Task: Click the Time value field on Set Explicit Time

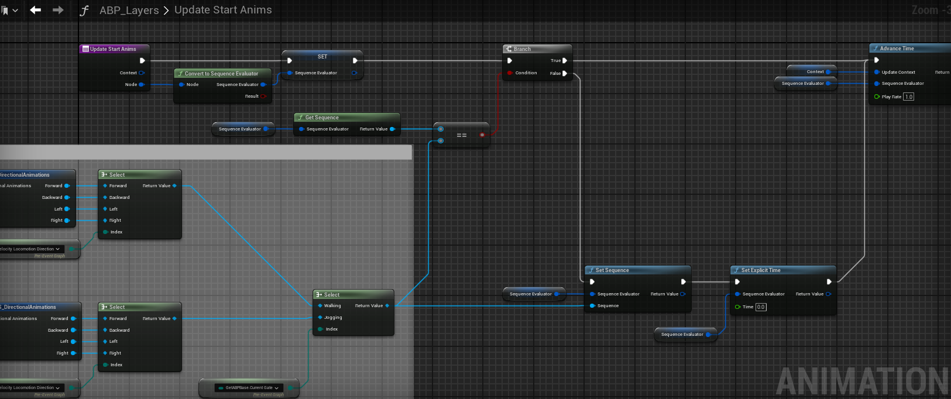Action: coord(761,307)
